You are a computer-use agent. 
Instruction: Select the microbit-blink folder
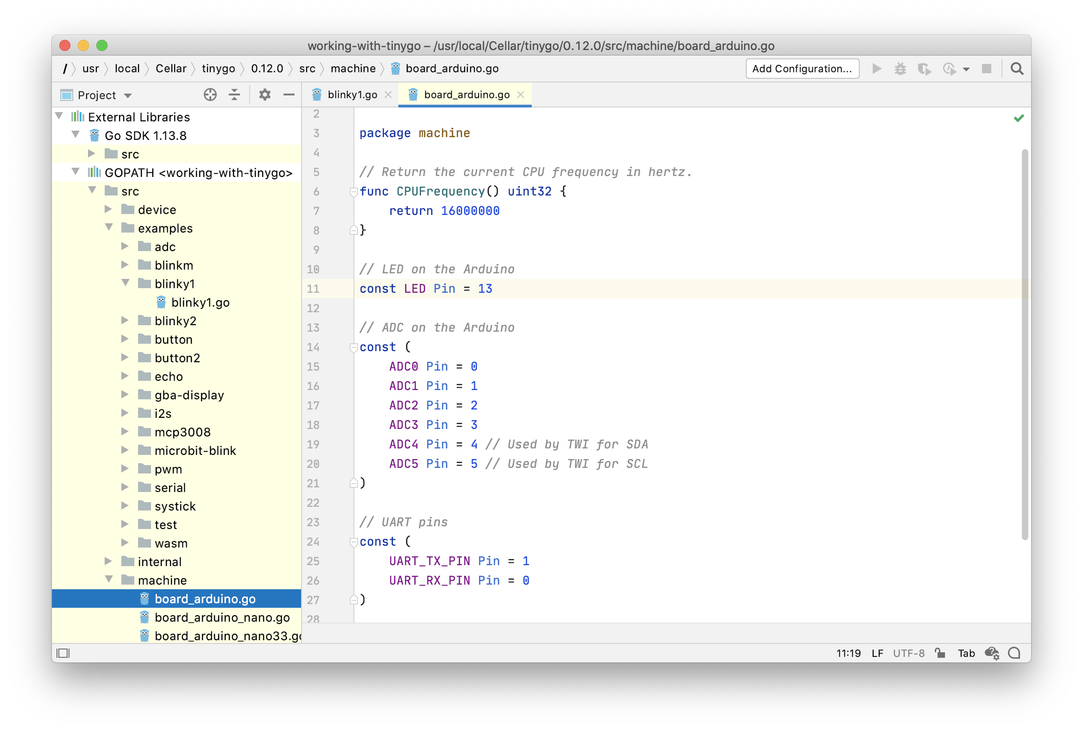pos(195,451)
